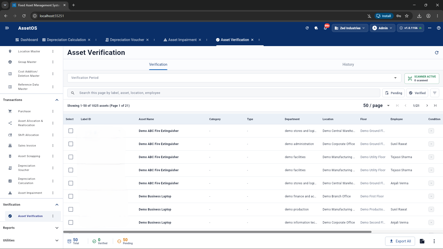Open Depreciation Calculation tab options dots

click(x=96, y=40)
